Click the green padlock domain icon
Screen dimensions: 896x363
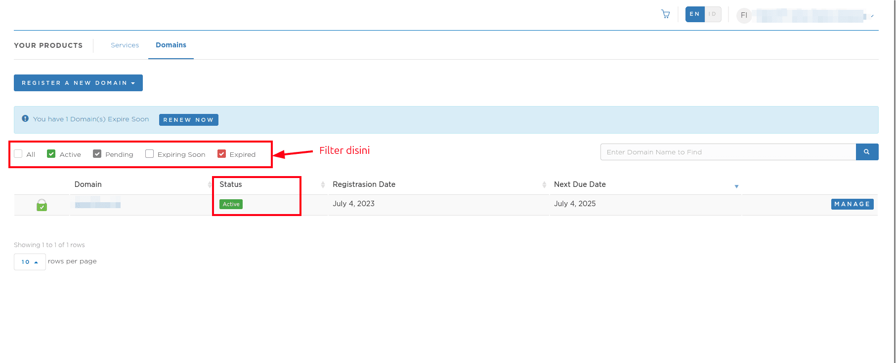[x=42, y=205]
